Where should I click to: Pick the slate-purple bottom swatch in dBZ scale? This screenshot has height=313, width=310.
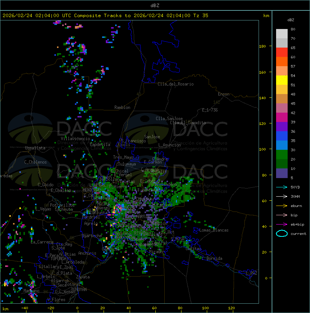pyautogui.click(x=282, y=173)
